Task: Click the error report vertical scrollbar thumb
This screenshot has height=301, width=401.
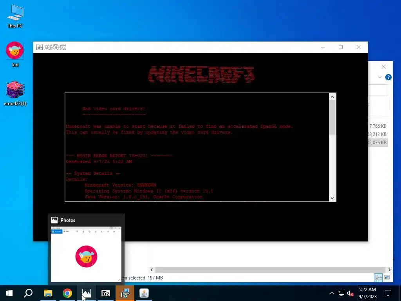Action: click(x=332, y=118)
